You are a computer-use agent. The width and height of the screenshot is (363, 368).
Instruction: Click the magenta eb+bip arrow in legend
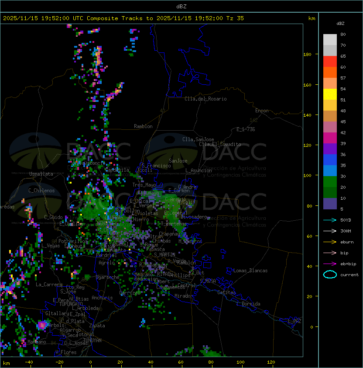(330, 264)
